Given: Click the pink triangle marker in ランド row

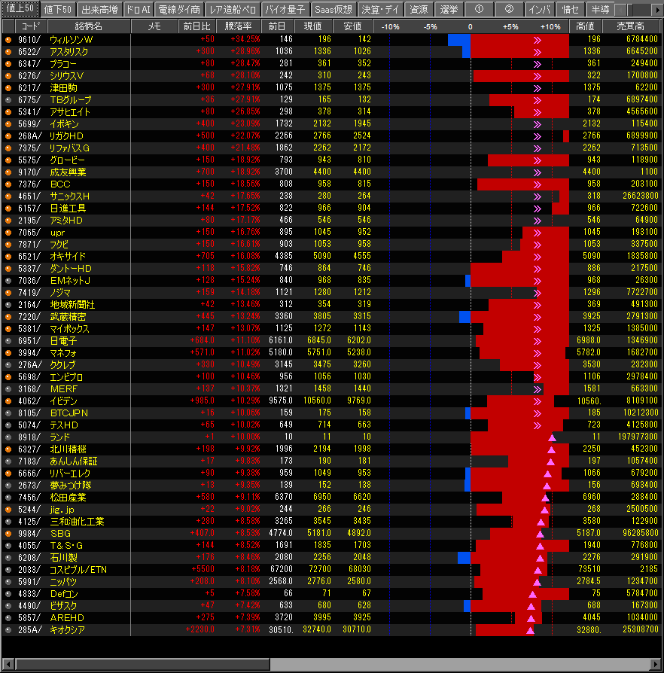Looking at the screenshot, I should tap(552, 437).
